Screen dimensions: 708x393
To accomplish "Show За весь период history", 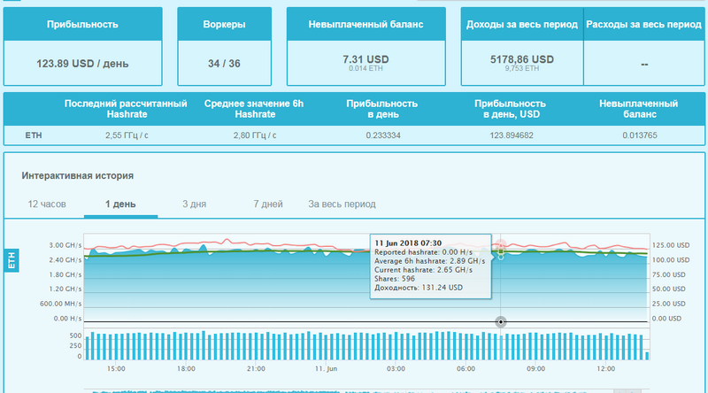I will point(342,204).
